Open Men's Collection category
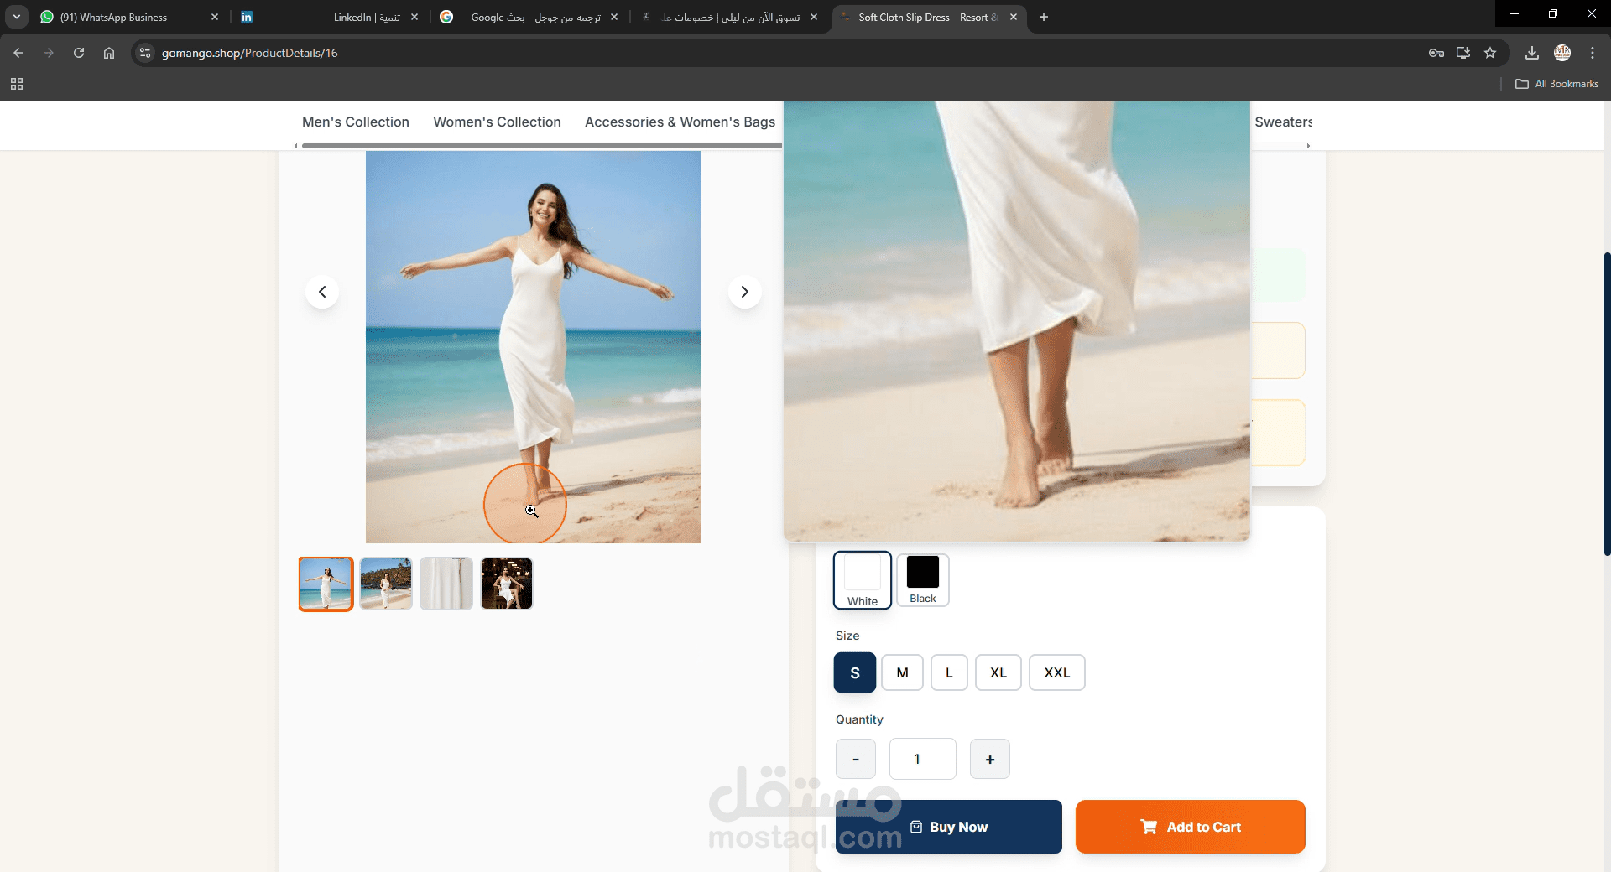The height and width of the screenshot is (872, 1611). tap(356, 122)
